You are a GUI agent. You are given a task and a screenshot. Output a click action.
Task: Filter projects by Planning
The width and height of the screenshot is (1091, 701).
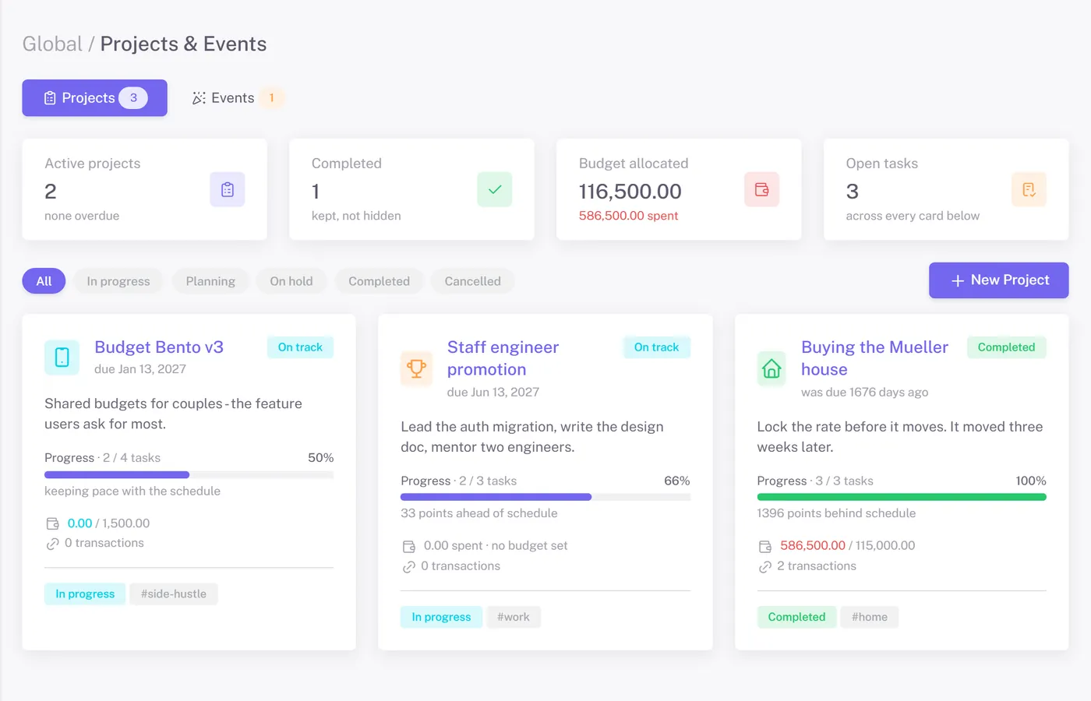[x=210, y=281]
